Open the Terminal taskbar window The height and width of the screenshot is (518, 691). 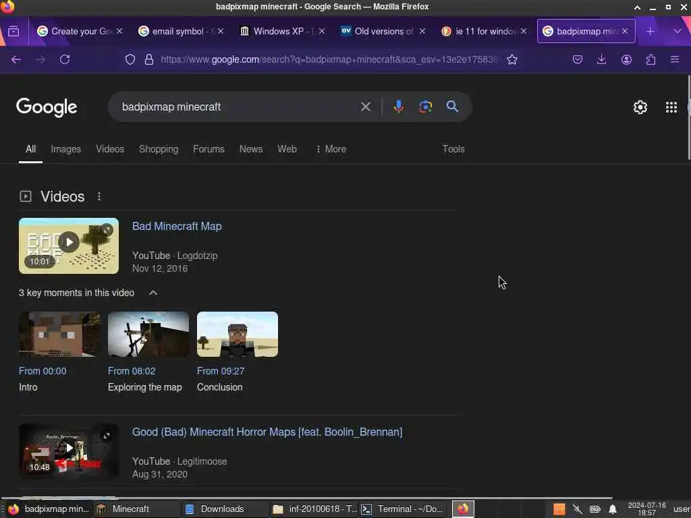pyautogui.click(x=402, y=509)
